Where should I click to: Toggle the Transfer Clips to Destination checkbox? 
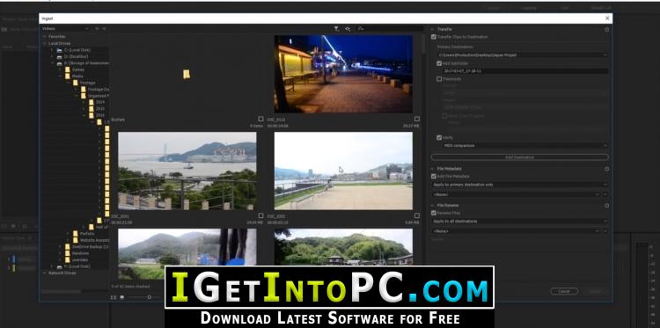point(434,37)
